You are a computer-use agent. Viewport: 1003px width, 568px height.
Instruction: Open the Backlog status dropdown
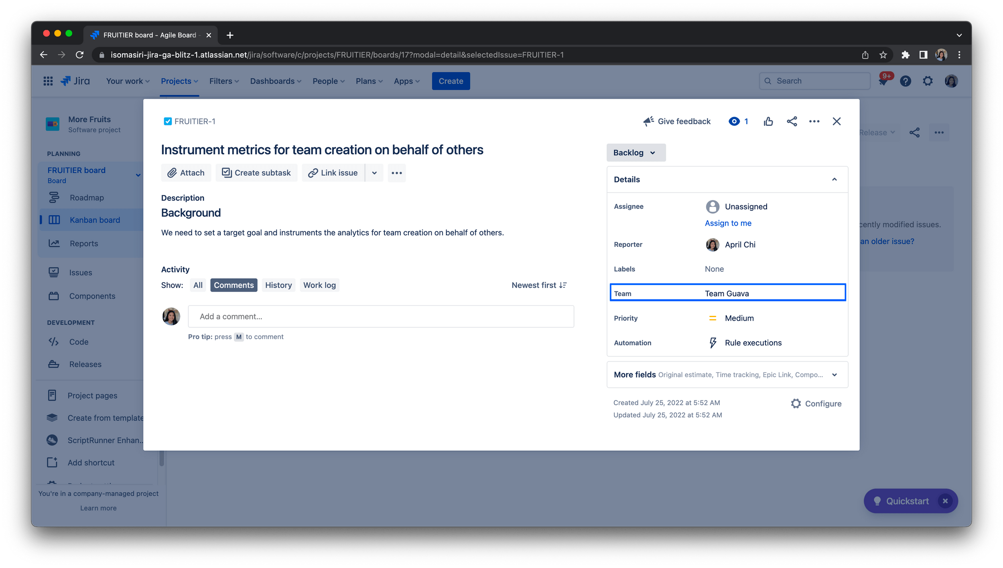636,152
